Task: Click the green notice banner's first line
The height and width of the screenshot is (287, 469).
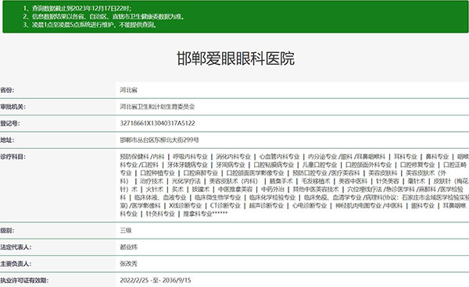Action: 77,9
